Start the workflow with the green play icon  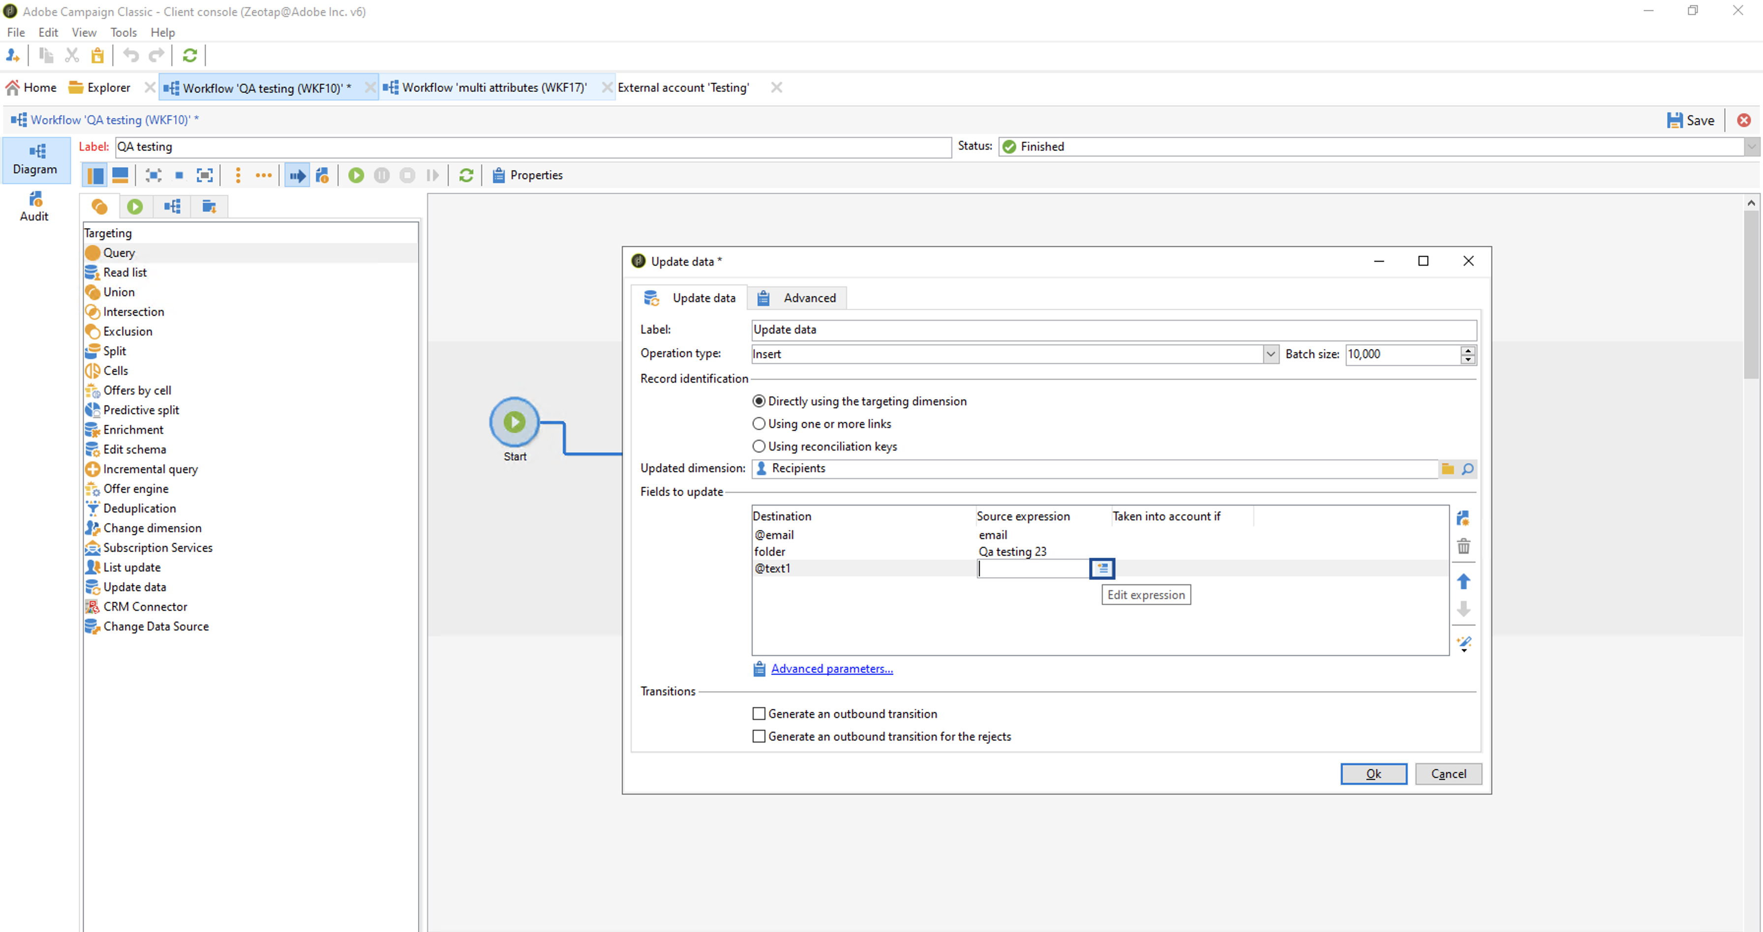tap(356, 175)
